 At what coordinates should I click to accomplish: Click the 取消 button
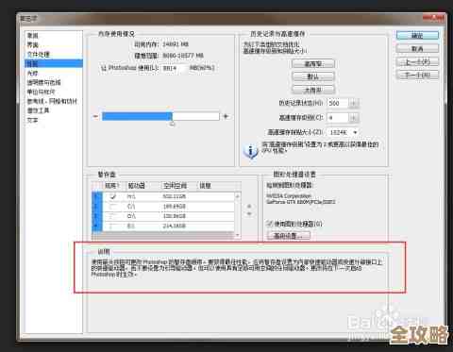click(x=417, y=49)
